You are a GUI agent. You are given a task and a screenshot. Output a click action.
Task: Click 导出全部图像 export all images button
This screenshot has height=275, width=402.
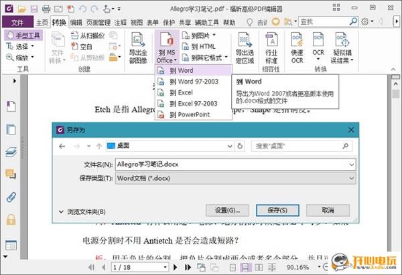coord(138,48)
